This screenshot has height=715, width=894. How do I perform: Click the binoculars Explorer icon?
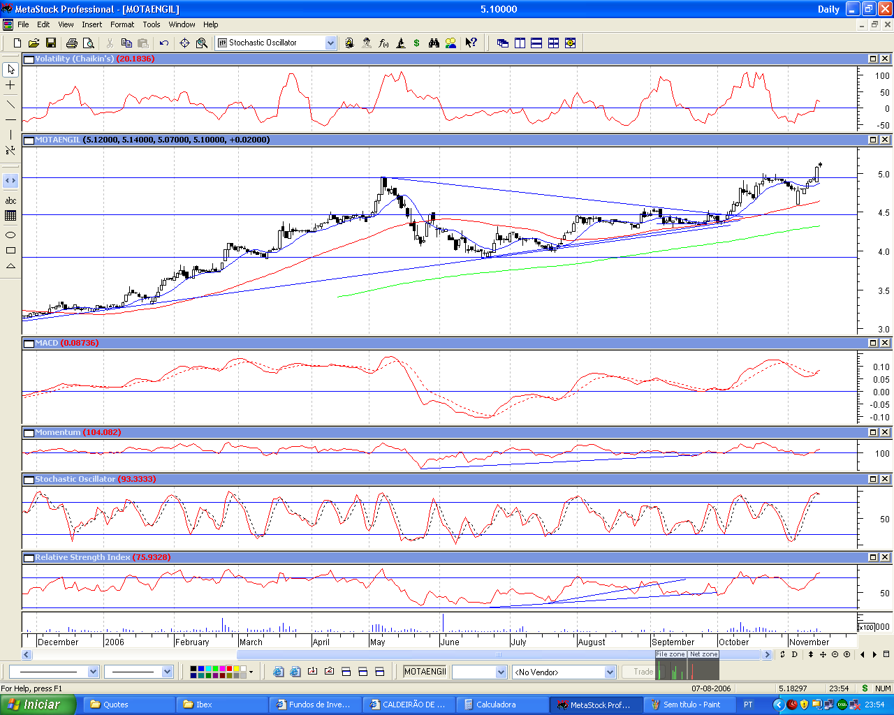434,43
